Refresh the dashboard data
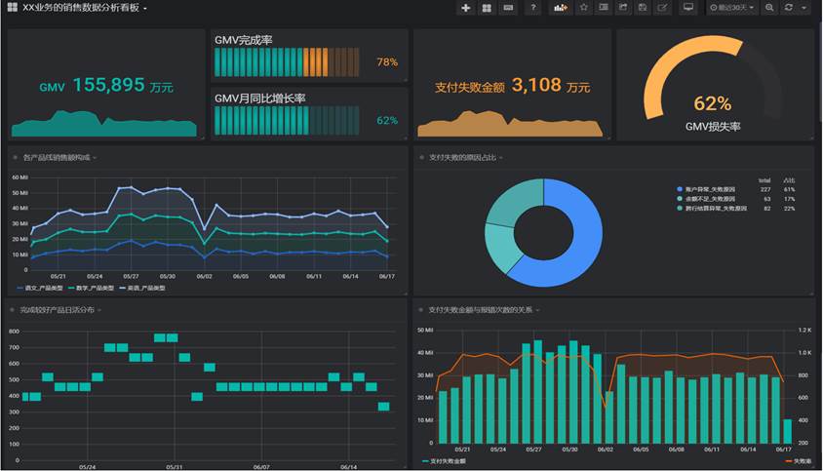 coord(789,8)
